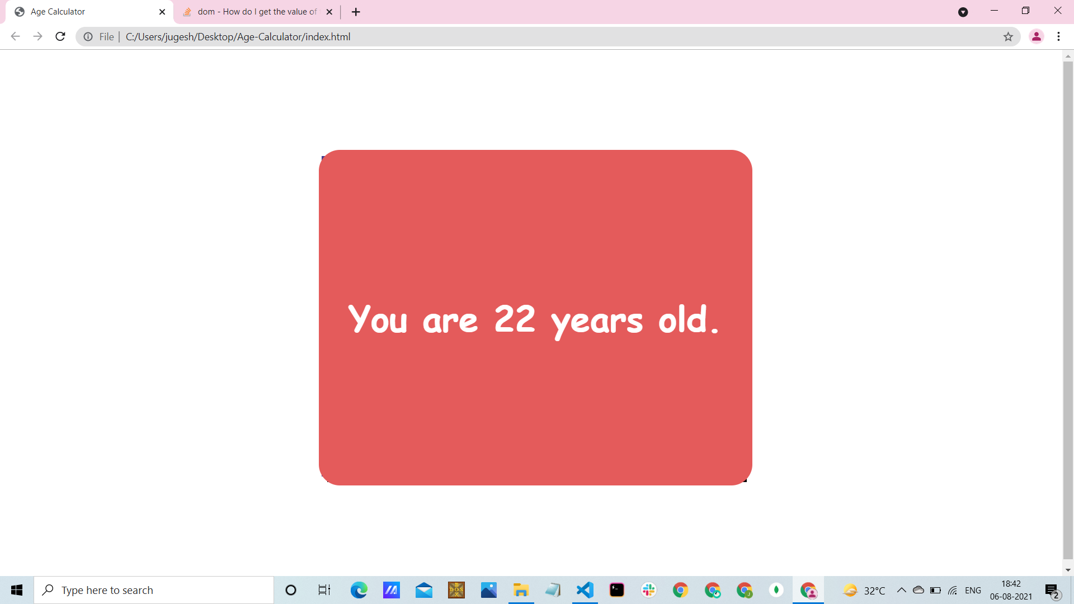The image size is (1074, 604).
Task: Open the Chrome profile avatar
Action: 1036,37
